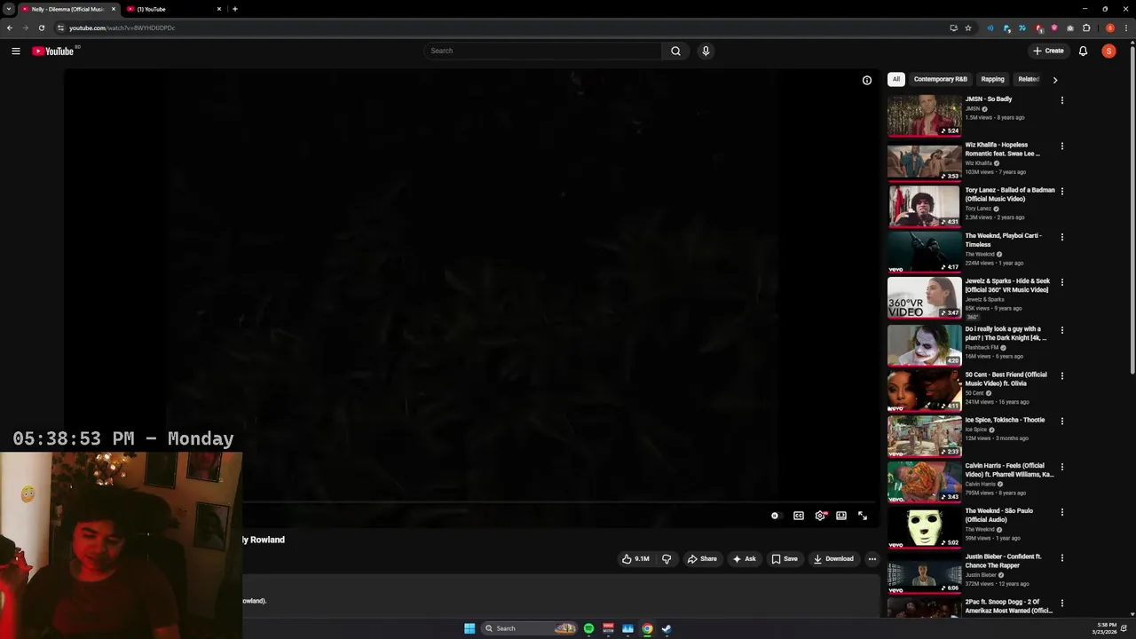The height and width of the screenshot is (639, 1136).
Task: Select the Contemporary R&B filter chip
Action: [x=941, y=79]
